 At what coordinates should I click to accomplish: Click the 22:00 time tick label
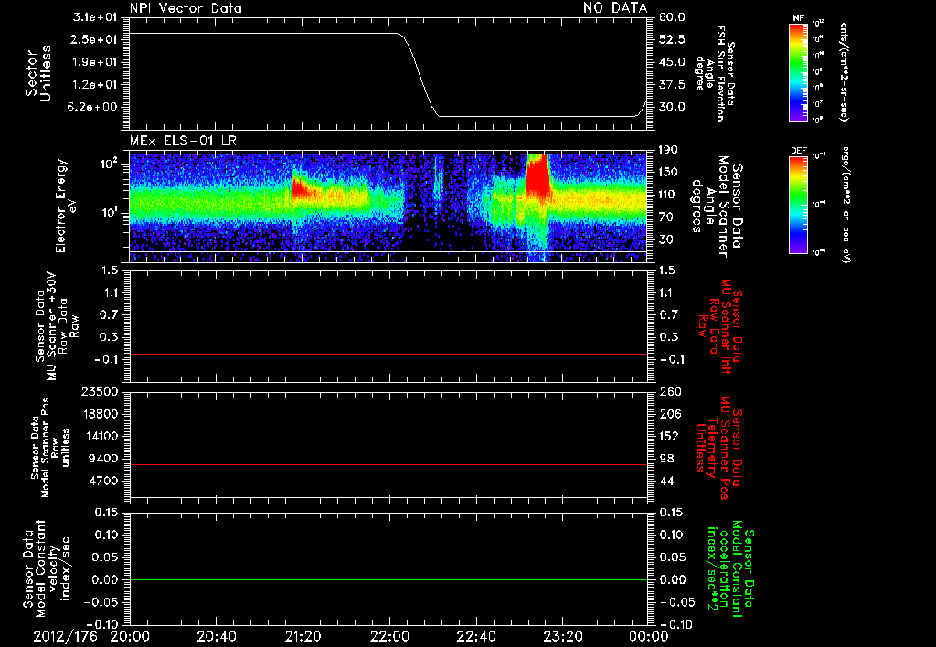(389, 636)
